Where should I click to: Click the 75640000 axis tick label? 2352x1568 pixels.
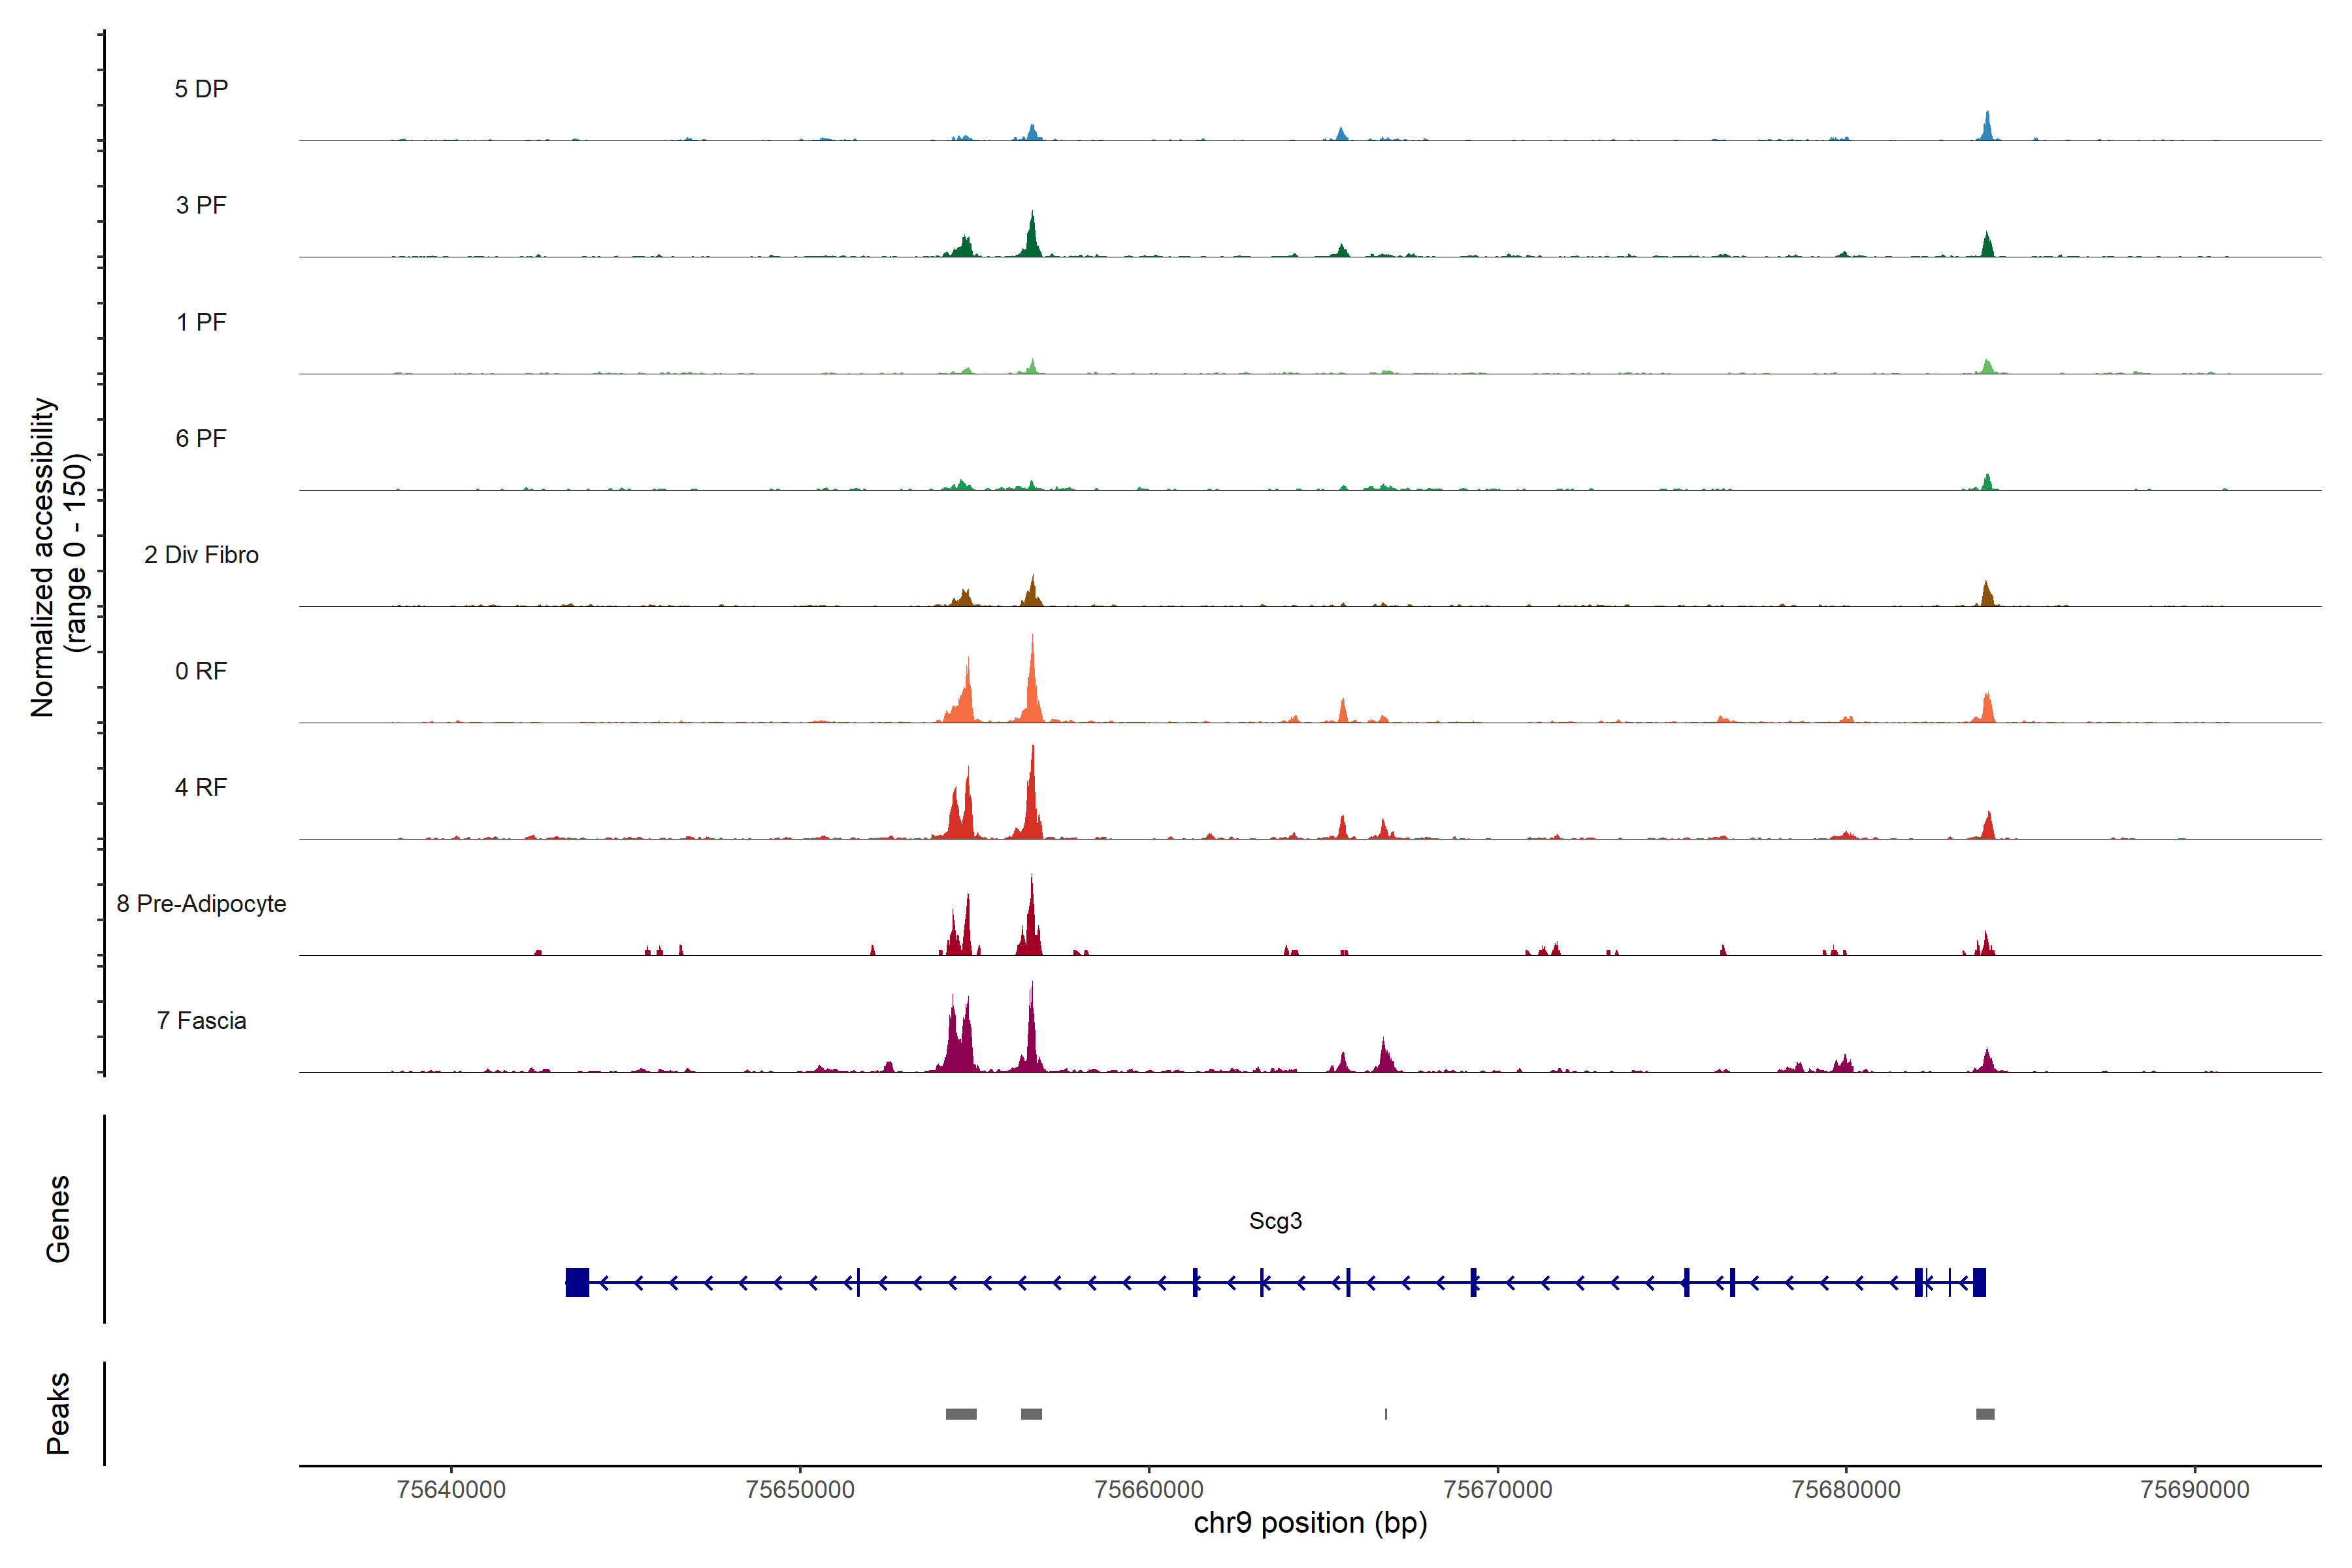pos(451,1489)
